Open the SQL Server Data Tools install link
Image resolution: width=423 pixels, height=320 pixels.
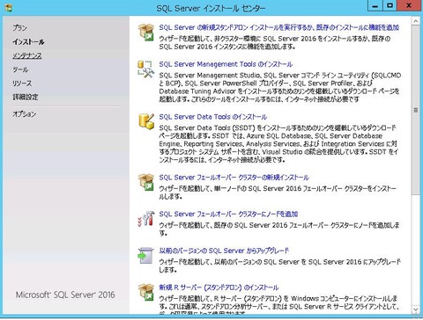[x=212, y=117]
